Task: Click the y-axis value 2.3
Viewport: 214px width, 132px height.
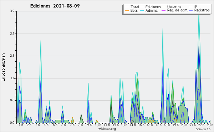Action: [12, 56]
